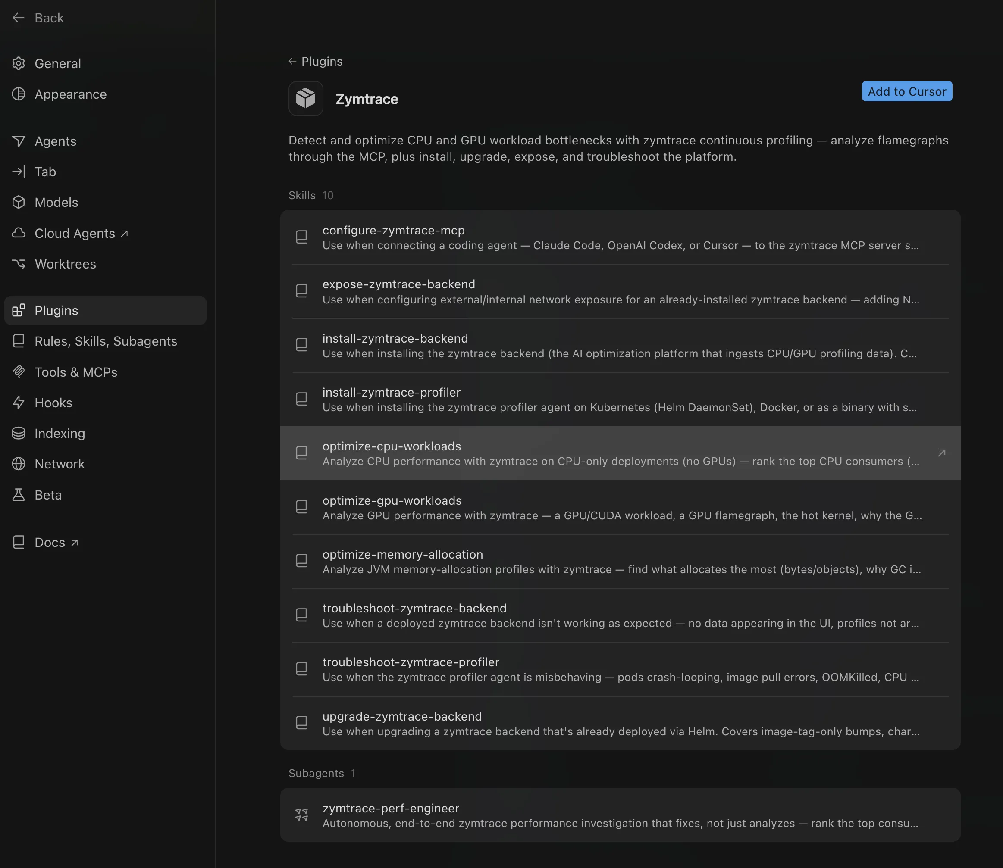Screen dimensions: 1003x868
Task: Open the optimize-cpu-workloads skill title
Action: click(392, 446)
